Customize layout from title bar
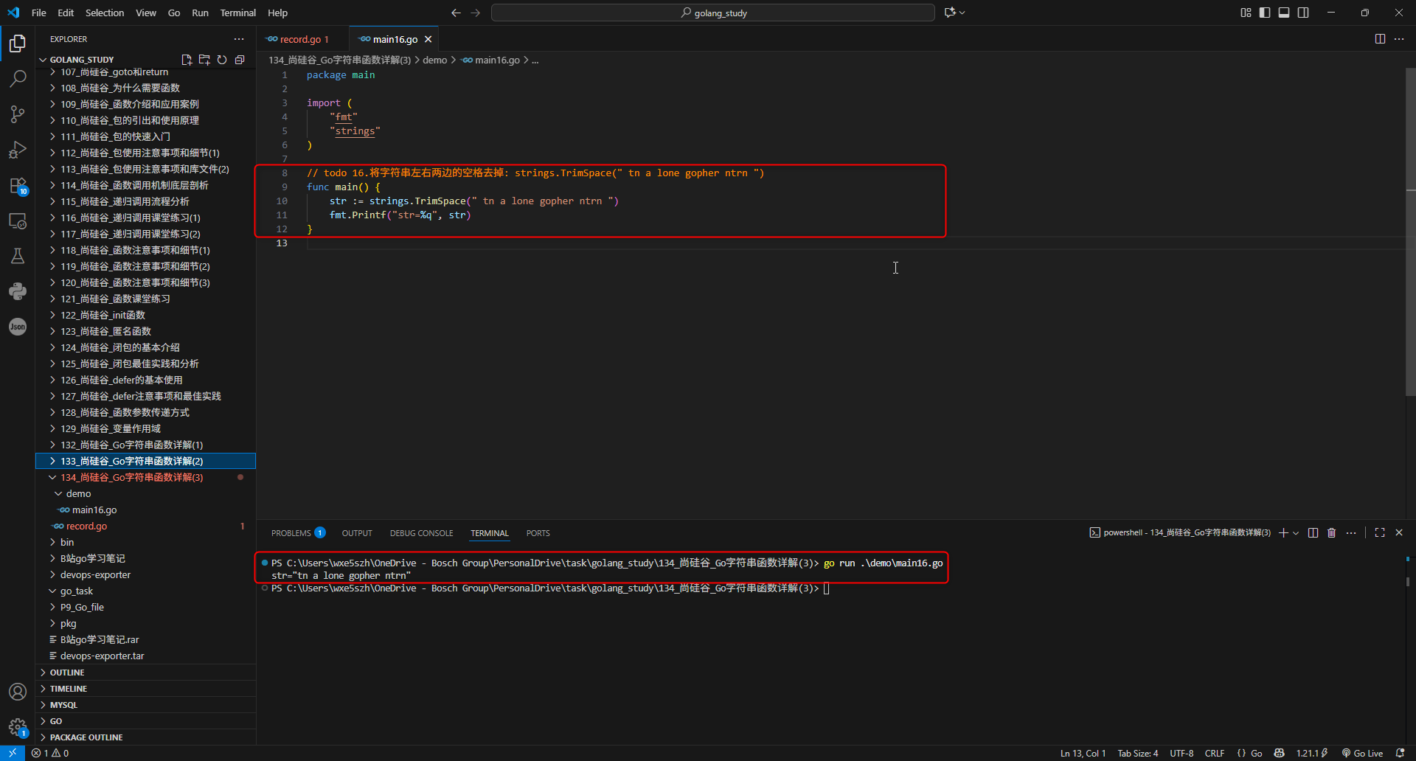Screen dimensions: 1416x761 pyautogui.click(x=1246, y=13)
